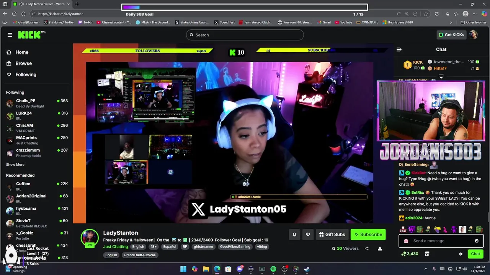Open the Twitch bookmark
Image resolution: width=490 pixels, height=275 pixels.
85,23
